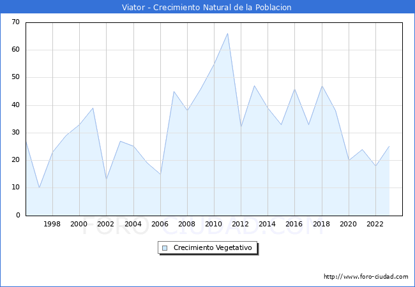The width and height of the screenshot is (415, 287).
Task: Open the foro-ciudad.com link
Action: 366,277
